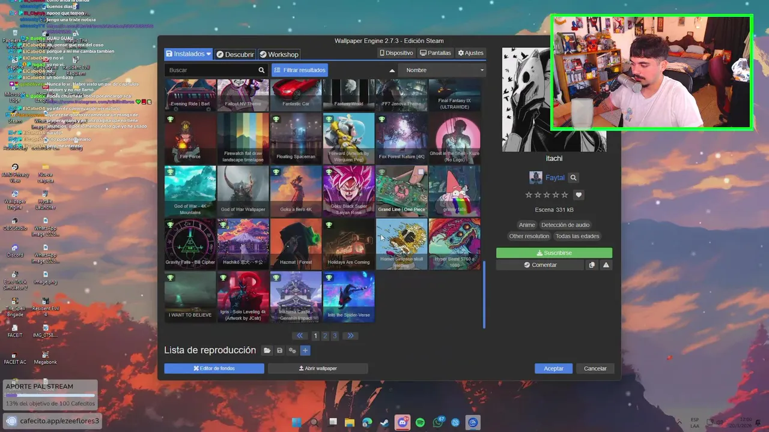The width and height of the screenshot is (769, 432).
Task: Rate itachi wallpaper one star
Action: click(529, 195)
